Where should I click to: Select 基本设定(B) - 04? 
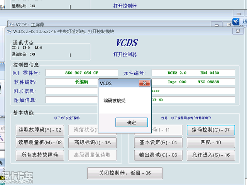coord(158,142)
